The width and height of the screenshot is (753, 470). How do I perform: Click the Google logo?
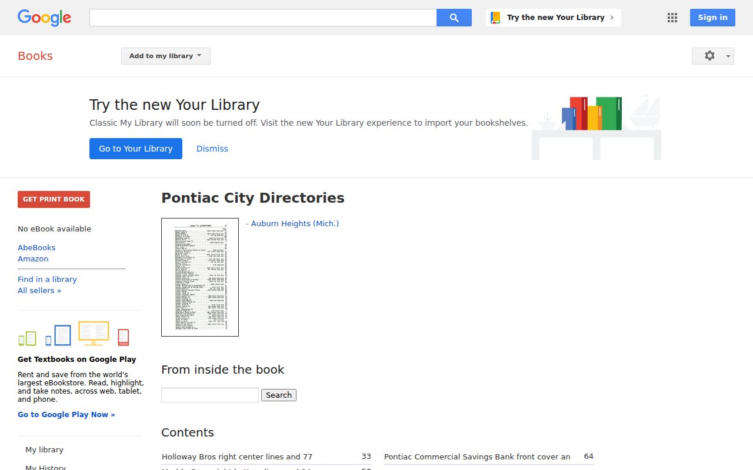point(44,18)
